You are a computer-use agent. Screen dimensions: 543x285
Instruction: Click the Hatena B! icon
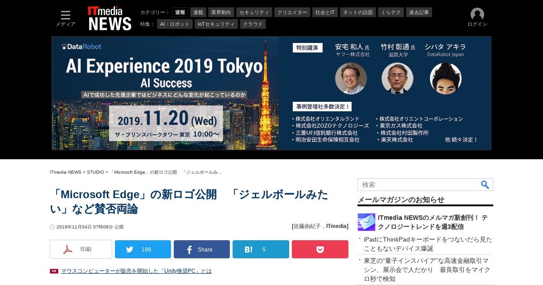pos(248,250)
